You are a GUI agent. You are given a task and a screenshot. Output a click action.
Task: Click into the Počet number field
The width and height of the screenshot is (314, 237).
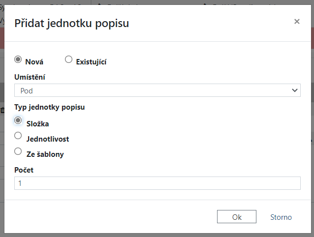(x=157, y=183)
